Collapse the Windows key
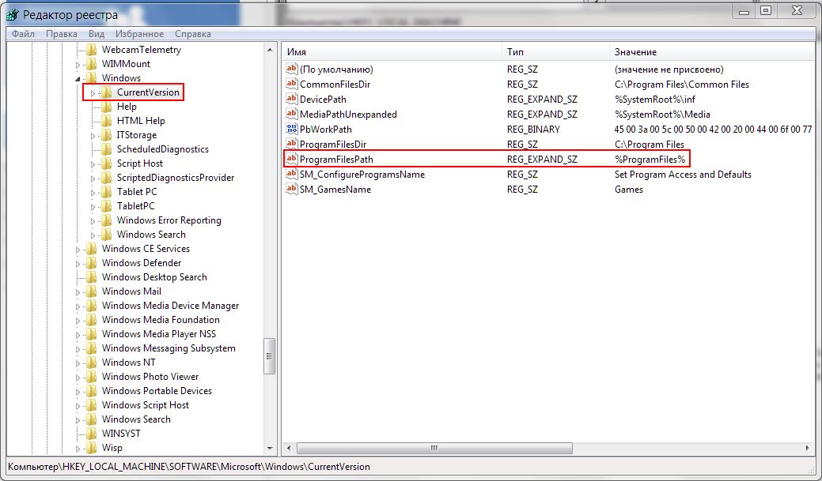 click(78, 78)
